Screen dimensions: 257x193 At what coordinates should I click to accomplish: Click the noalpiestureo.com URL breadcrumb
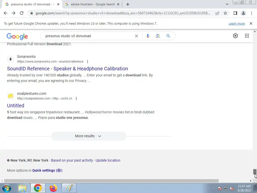coord(45,99)
